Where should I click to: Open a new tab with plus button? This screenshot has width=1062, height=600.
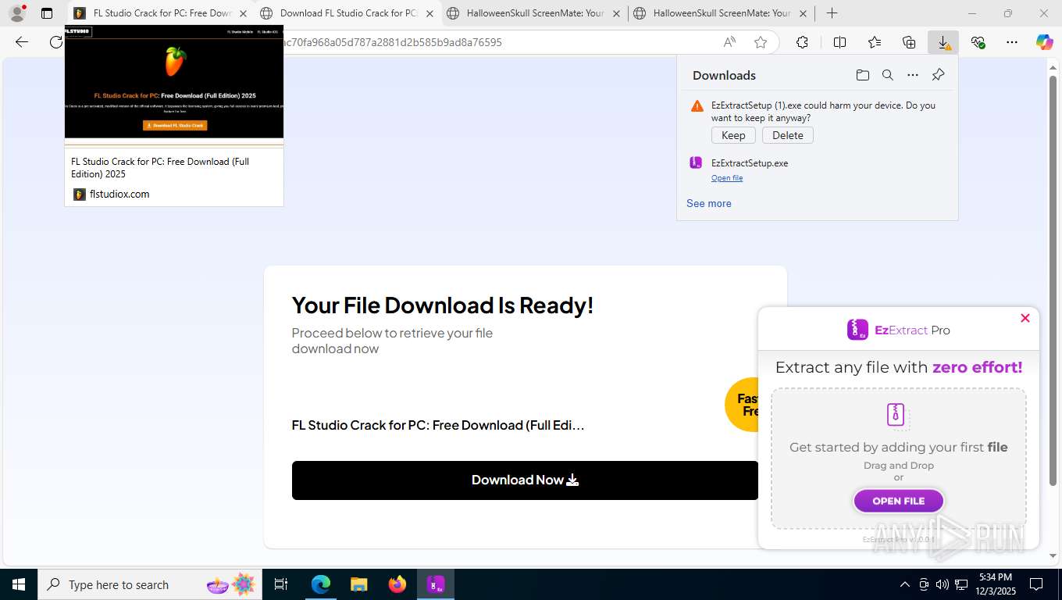[832, 13]
